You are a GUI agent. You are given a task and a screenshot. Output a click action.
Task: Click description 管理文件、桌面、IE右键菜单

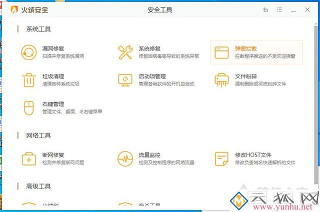click(x=72, y=111)
